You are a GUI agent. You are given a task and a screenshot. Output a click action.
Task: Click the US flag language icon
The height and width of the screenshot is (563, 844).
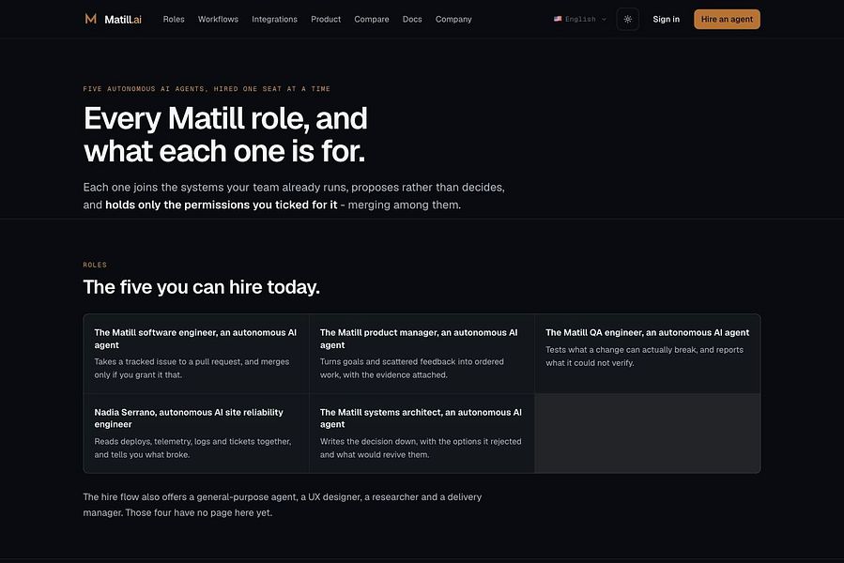tap(558, 19)
